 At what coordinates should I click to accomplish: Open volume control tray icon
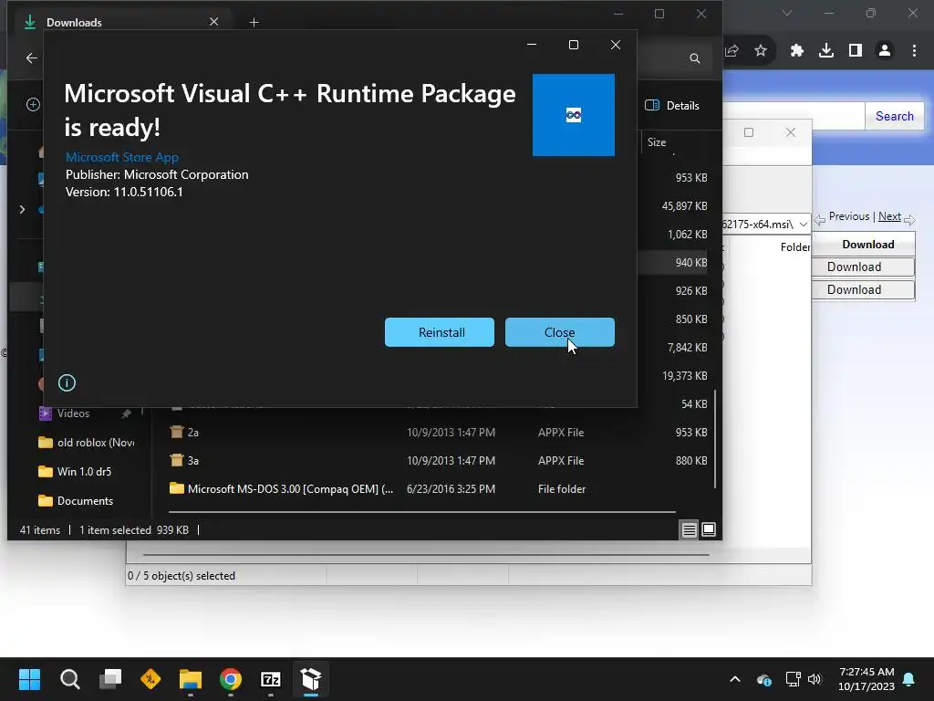[x=815, y=679]
